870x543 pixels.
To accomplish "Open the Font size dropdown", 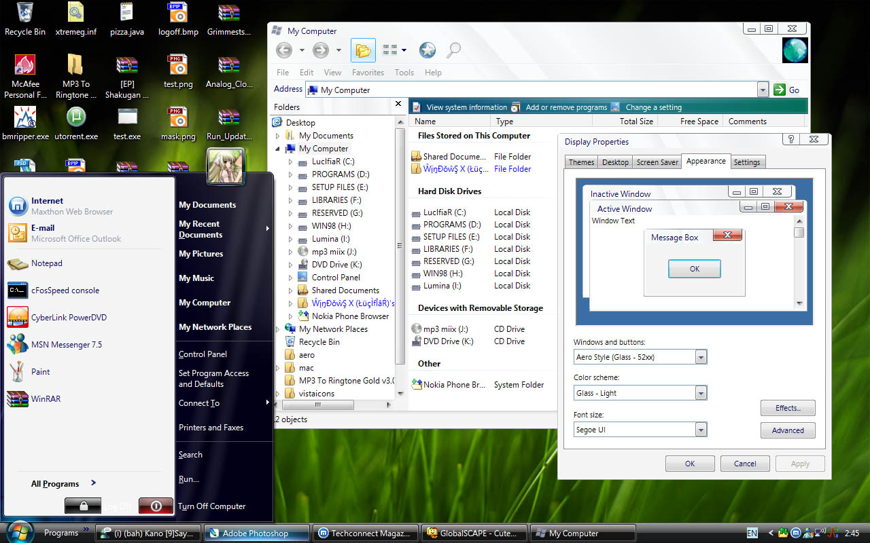I will [701, 430].
